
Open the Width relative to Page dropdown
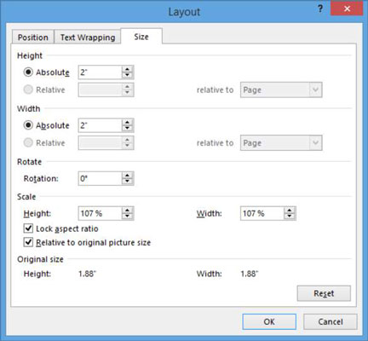[x=281, y=143]
